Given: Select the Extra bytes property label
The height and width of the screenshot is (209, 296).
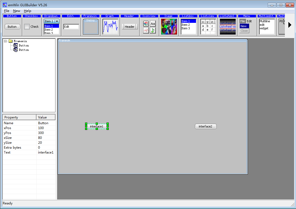Looking at the screenshot, I should [x=13, y=148].
